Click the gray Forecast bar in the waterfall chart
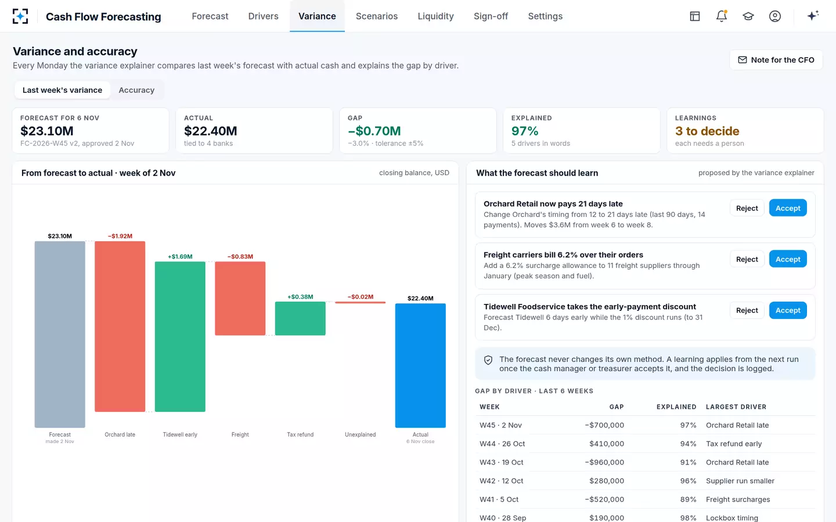Screen dimensions: 836x522 pyautogui.click(x=60, y=335)
